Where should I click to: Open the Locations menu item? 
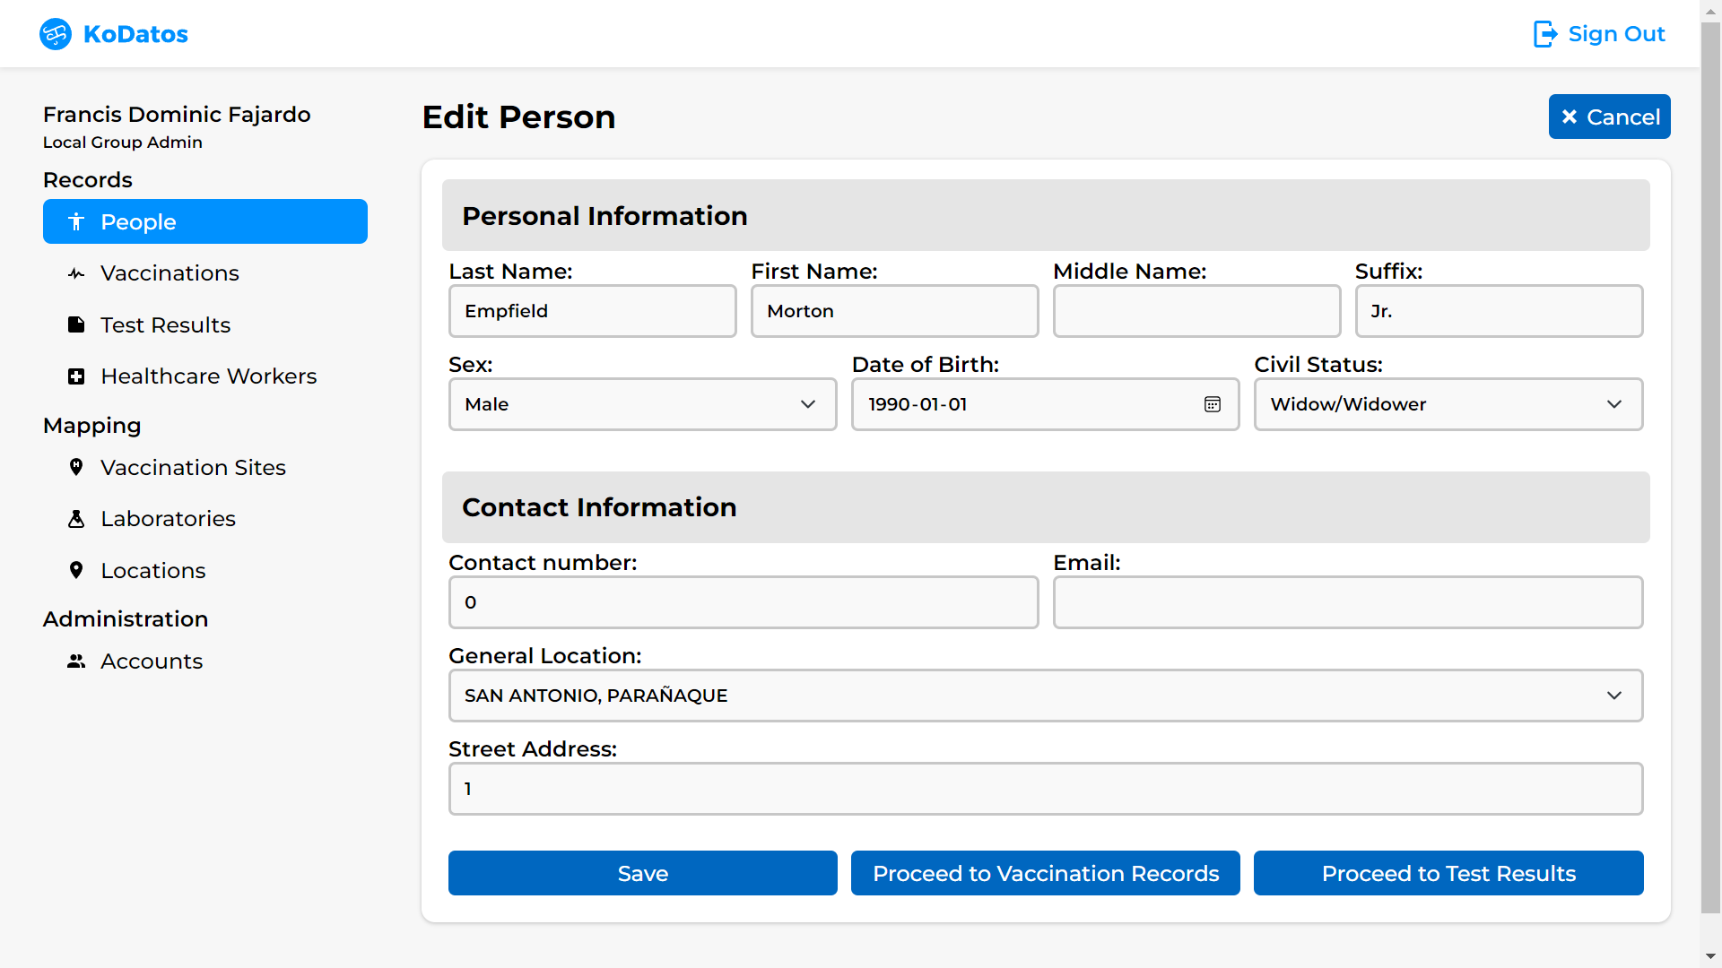153,571
